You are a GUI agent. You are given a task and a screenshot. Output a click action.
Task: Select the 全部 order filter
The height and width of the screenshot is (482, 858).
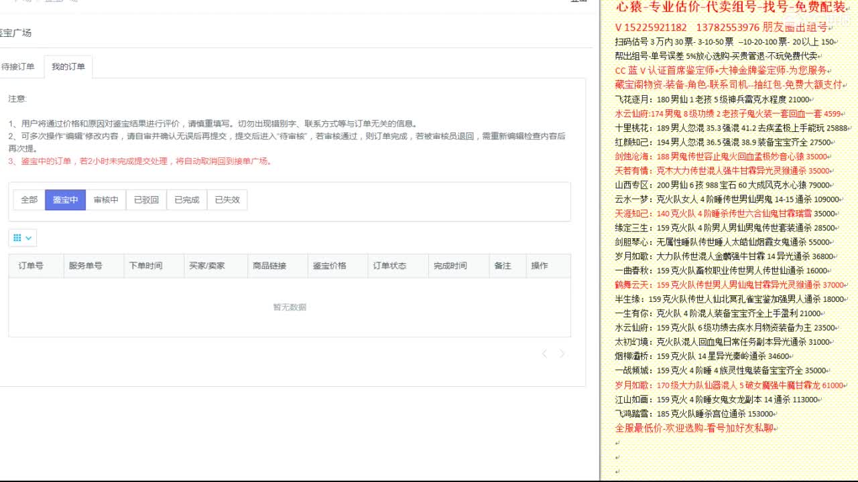(29, 199)
